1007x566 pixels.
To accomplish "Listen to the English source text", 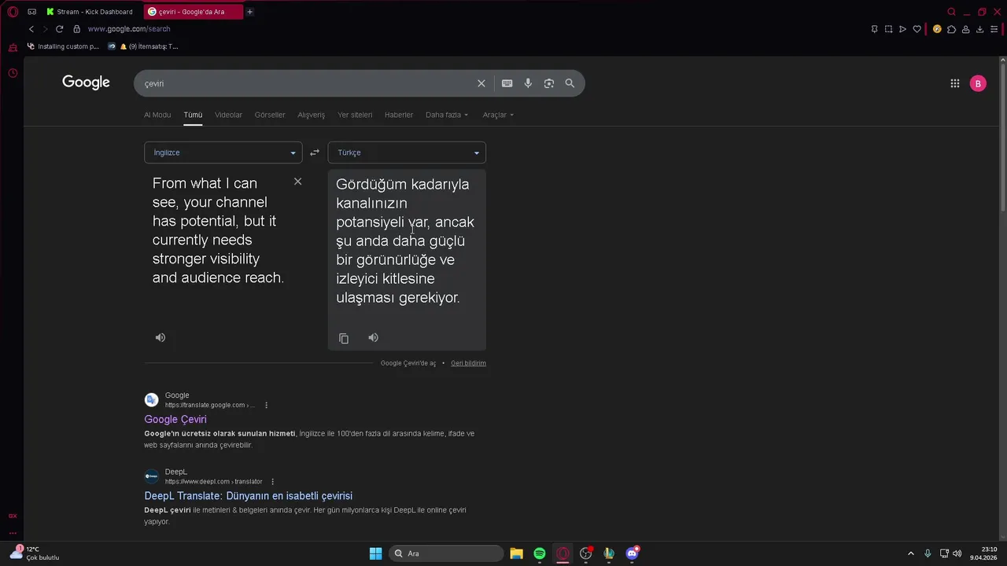I will coord(160,337).
